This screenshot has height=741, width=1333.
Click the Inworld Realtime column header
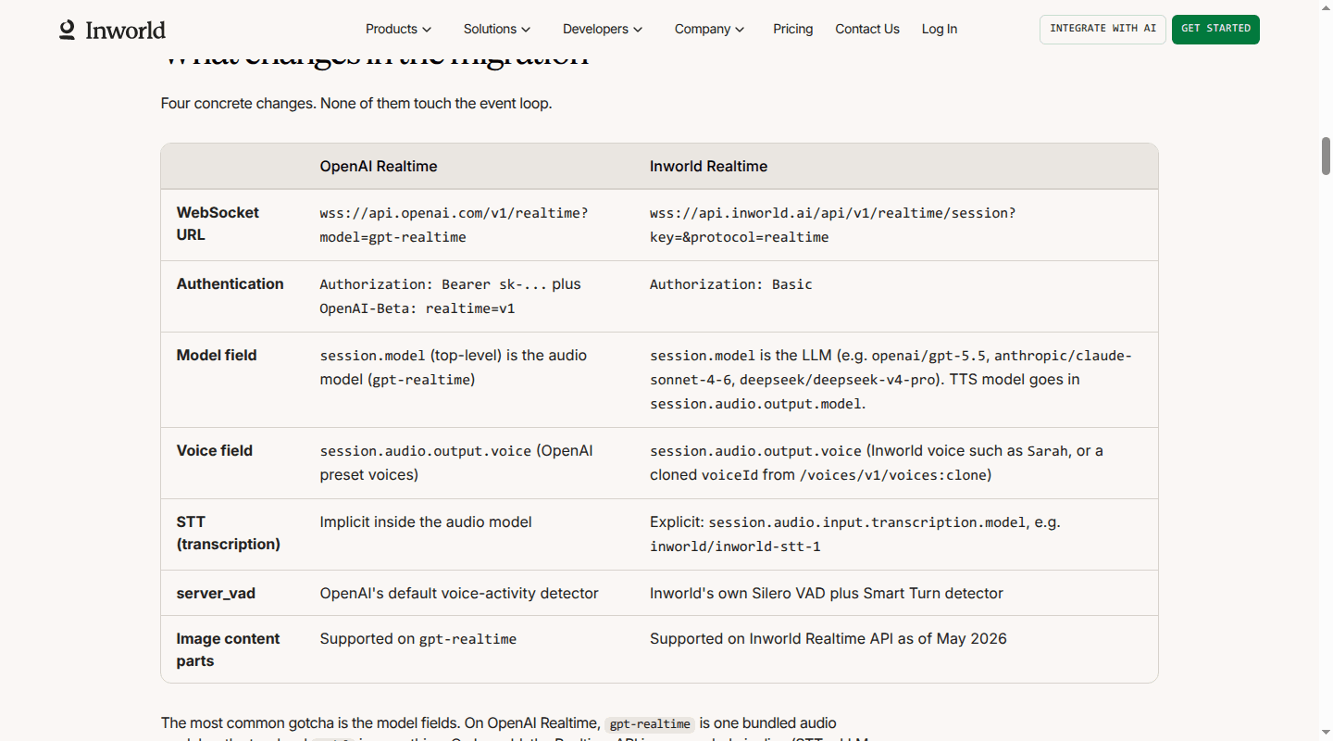(x=708, y=167)
